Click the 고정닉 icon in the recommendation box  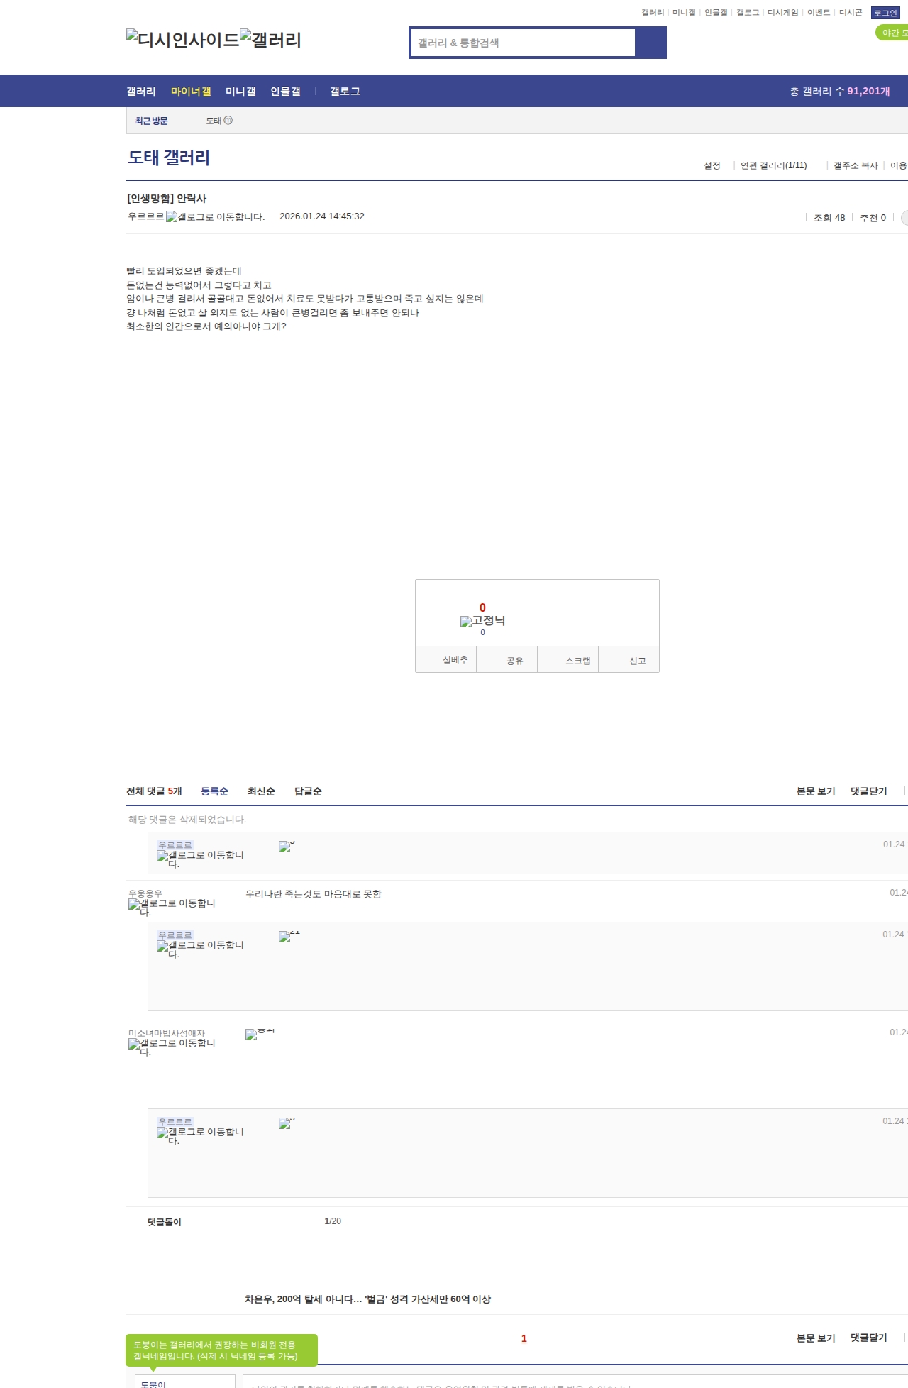coord(482,621)
